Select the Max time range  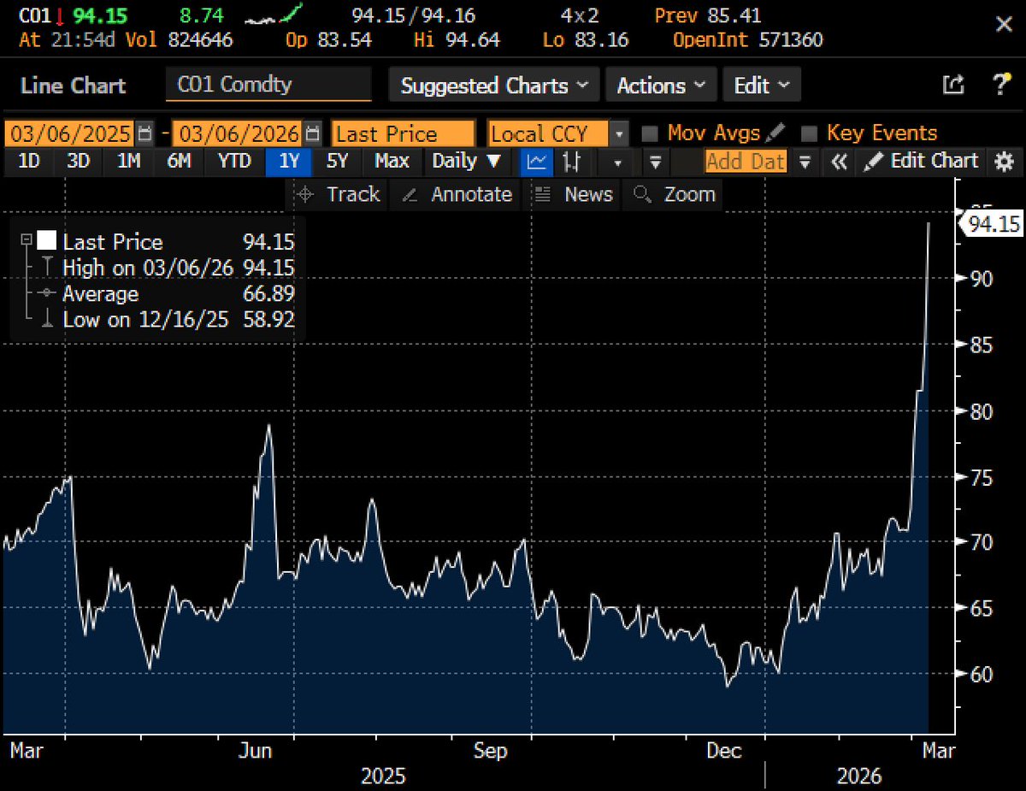392,161
